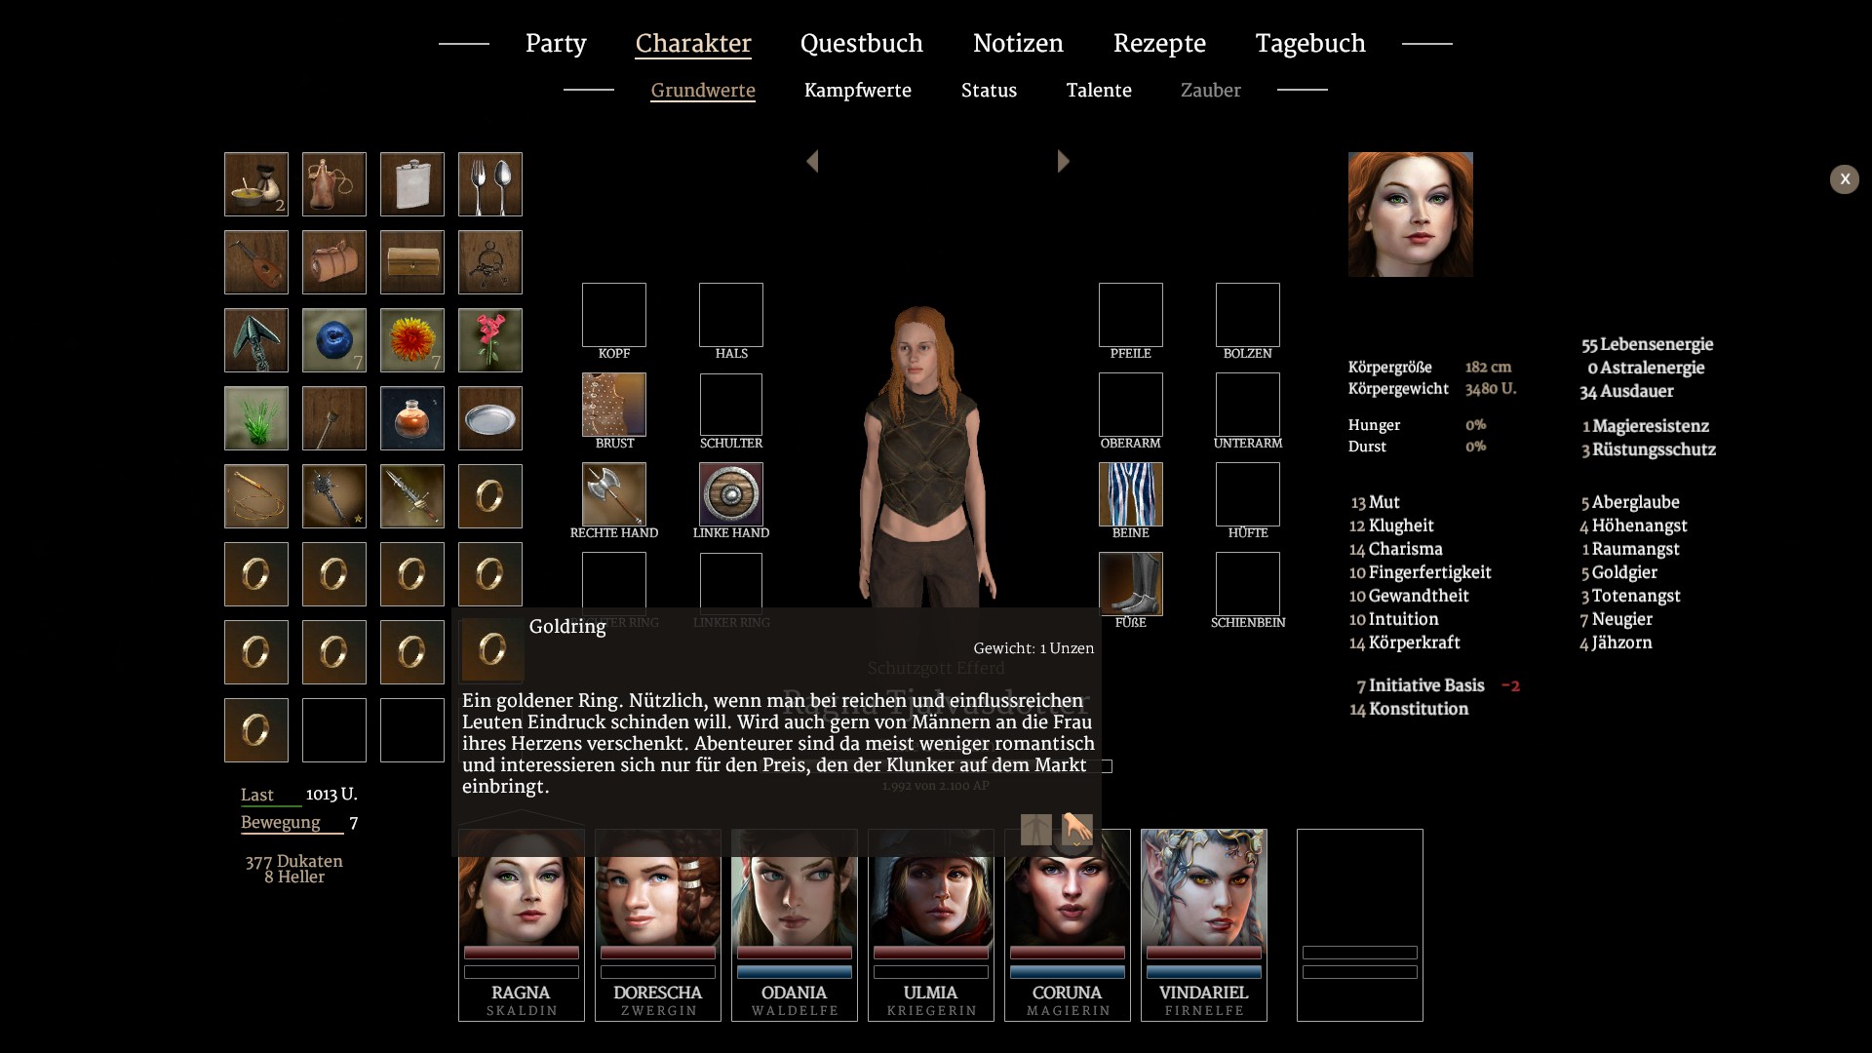Click the empty HALS equipment slot
Image resolution: width=1872 pixels, height=1053 pixels.
click(x=731, y=315)
